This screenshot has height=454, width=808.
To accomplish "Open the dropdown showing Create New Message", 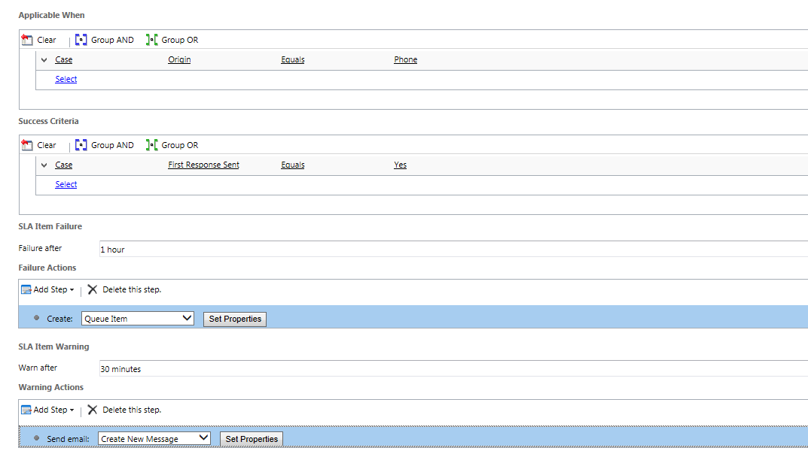I will tap(154, 437).
